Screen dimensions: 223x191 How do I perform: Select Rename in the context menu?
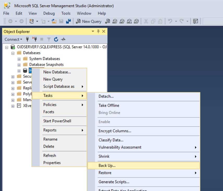59,139
